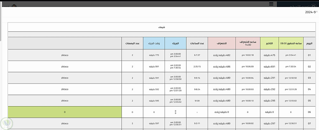Click the البريك column header
The height and width of the screenshot is (130, 319).
click(175, 43)
